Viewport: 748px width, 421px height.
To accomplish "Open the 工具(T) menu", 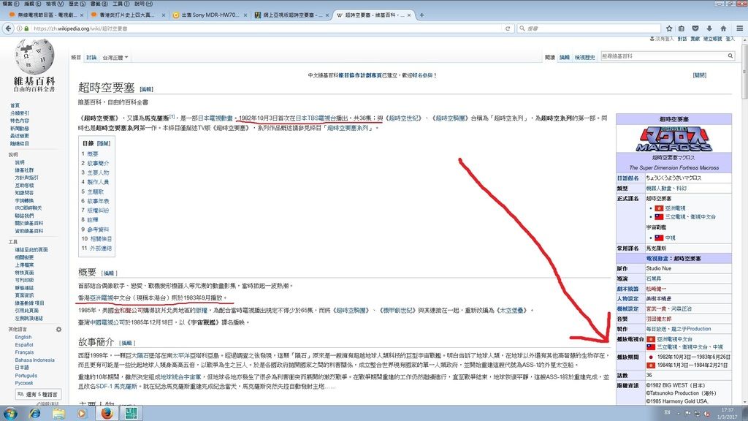I will click(121, 4).
